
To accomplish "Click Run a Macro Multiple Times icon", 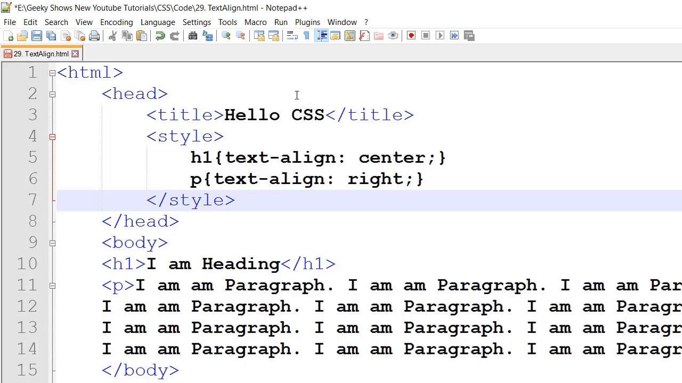I will tap(454, 36).
